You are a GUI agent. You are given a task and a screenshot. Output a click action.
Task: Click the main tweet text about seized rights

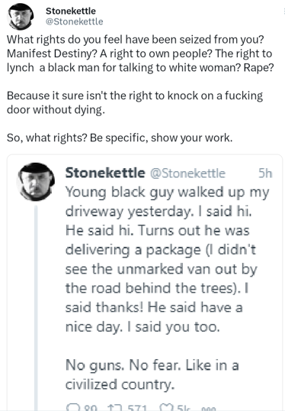click(x=140, y=53)
